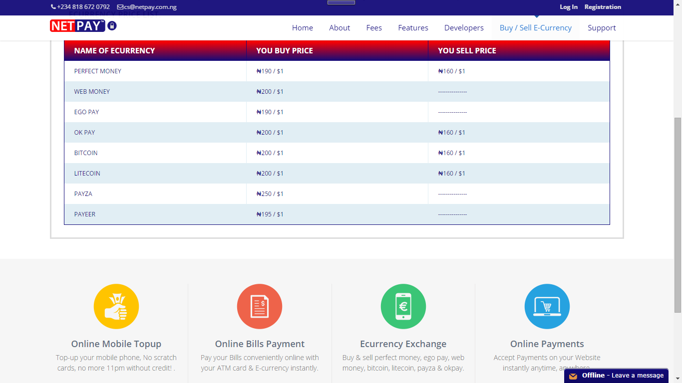This screenshot has width=682, height=383.
Task: Click the Bitcoin sell price ₦160 / $1
Action: (x=451, y=153)
